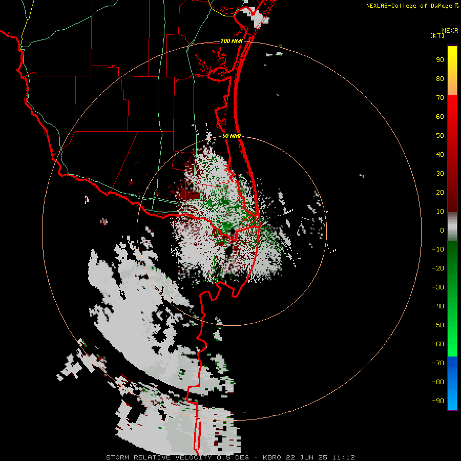Click the 30 value on the velocity scale
This screenshot has width=461, height=461.
coord(440,174)
